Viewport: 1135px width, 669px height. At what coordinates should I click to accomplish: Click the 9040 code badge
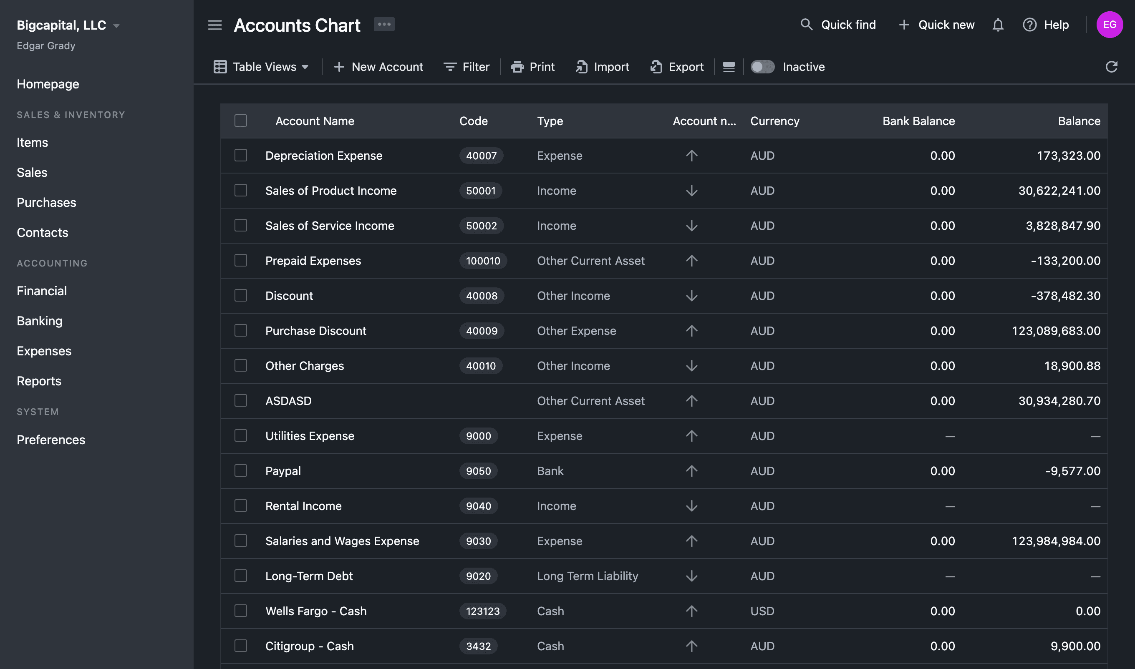coord(479,506)
